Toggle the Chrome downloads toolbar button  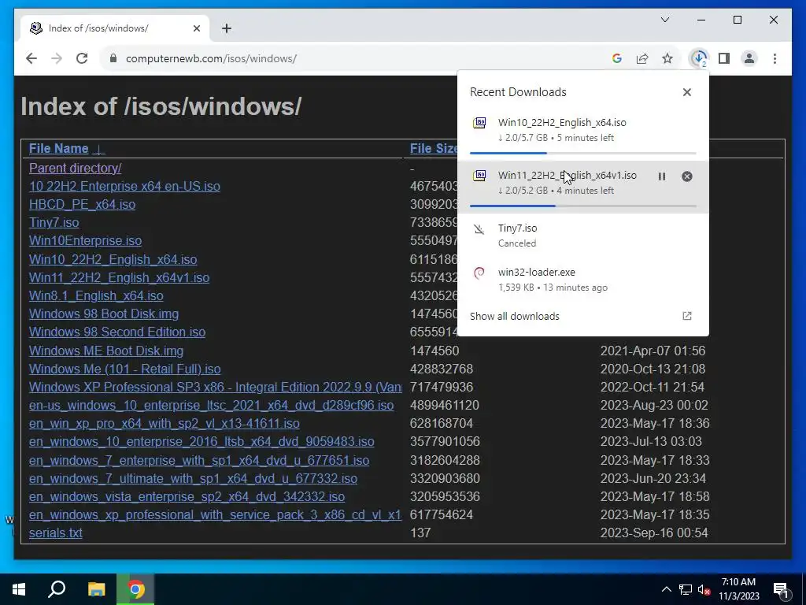(699, 58)
